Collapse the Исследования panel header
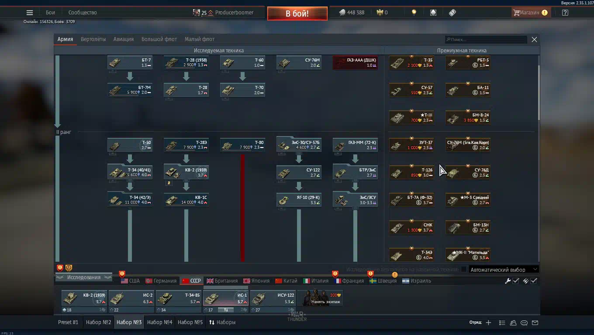 [x=83, y=277]
